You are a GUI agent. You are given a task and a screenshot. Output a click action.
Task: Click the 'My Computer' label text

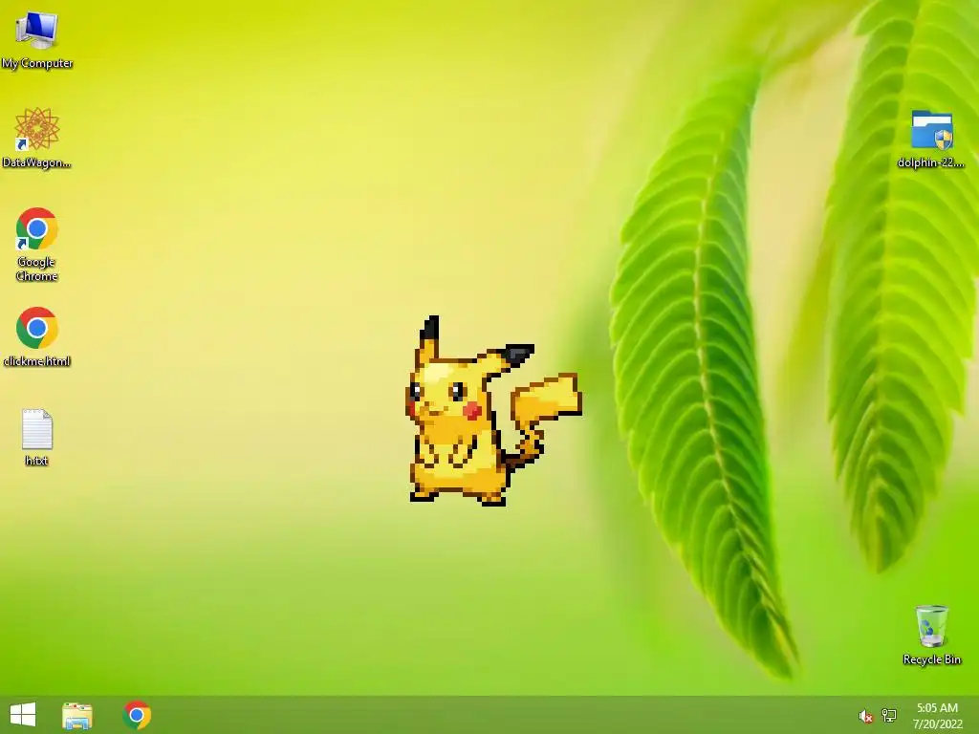pyautogui.click(x=37, y=63)
